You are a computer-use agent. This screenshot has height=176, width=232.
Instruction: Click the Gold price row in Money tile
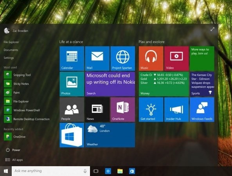[164, 79]
